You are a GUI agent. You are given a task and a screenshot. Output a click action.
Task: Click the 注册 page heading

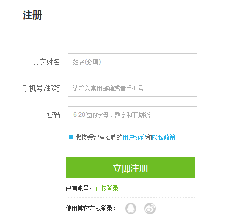[32, 15]
